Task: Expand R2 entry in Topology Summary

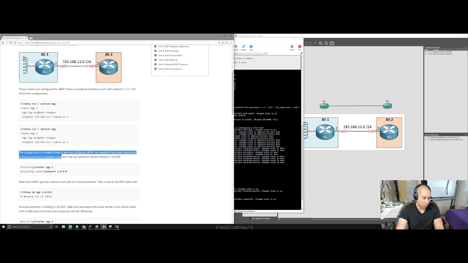Action: click(426, 54)
